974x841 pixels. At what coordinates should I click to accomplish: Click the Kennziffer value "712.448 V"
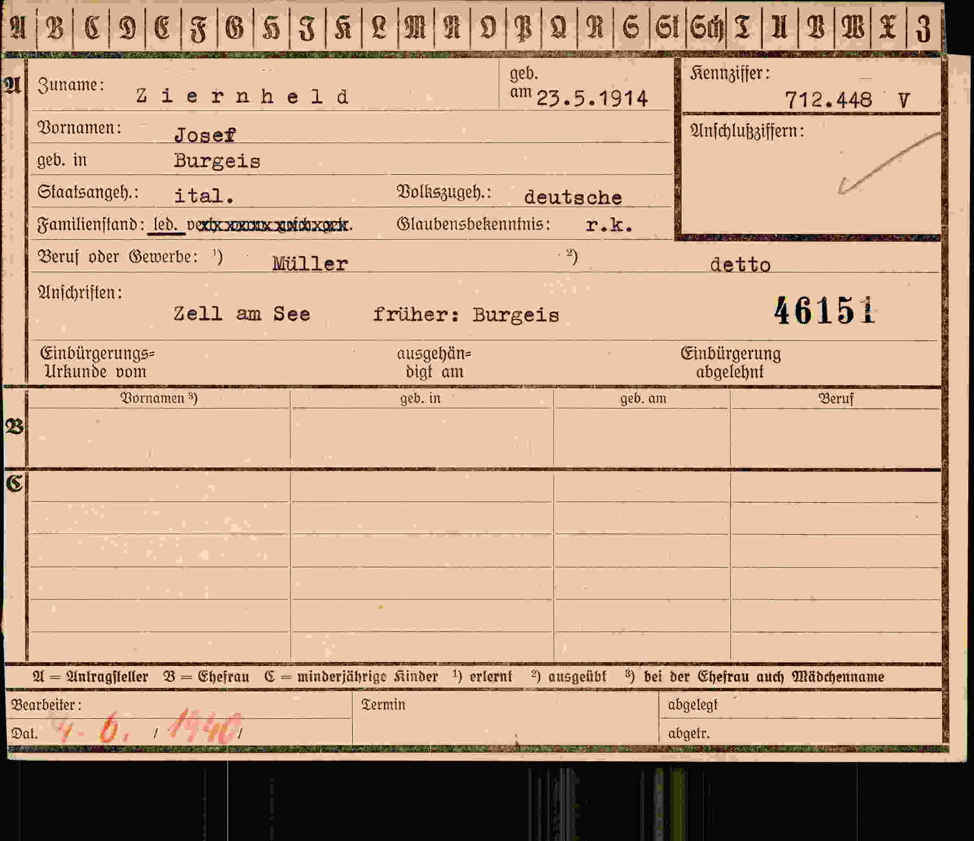[847, 100]
